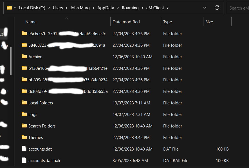Select folder icon of dcf03d39 folder
The height and width of the screenshot is (168, 249).
(x=24, y=91)
